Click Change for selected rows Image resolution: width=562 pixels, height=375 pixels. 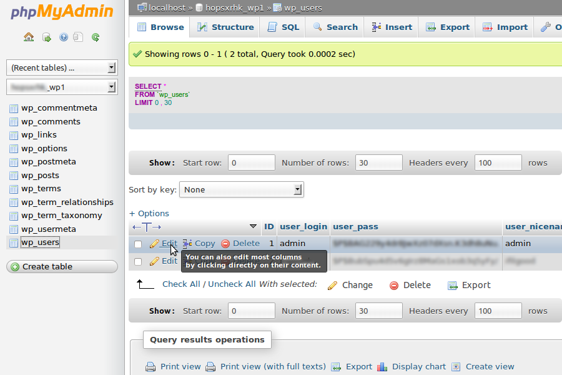pyautogui.click(x=350, y=285)
